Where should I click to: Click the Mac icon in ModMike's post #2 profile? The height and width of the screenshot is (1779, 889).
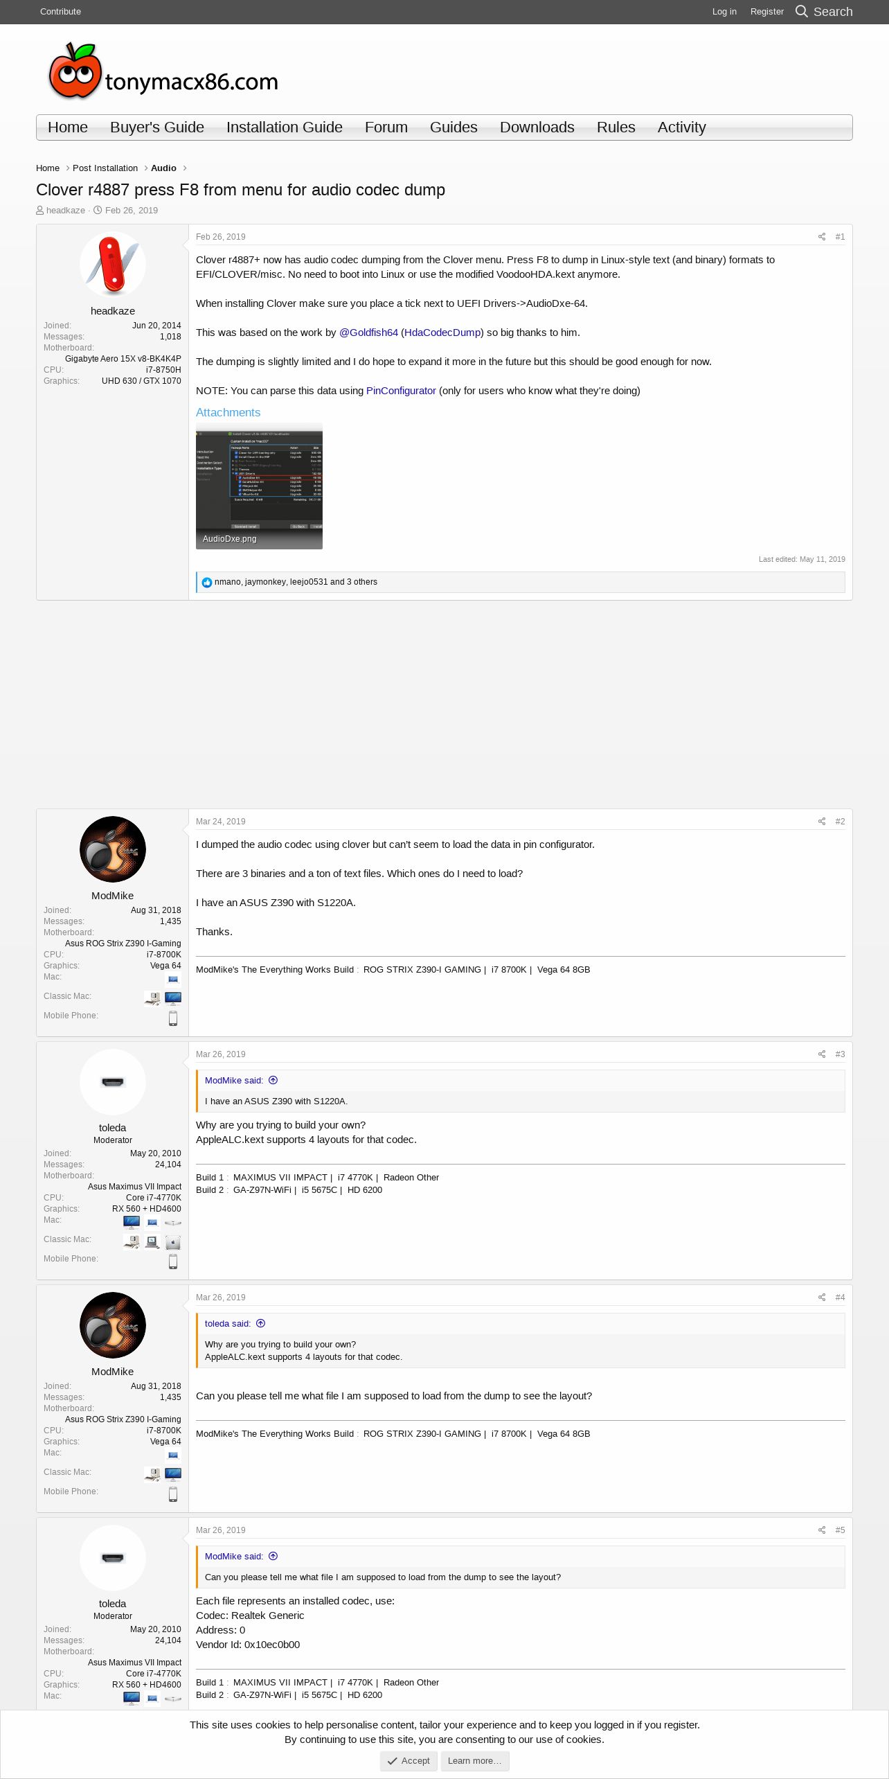pos(173,980)
